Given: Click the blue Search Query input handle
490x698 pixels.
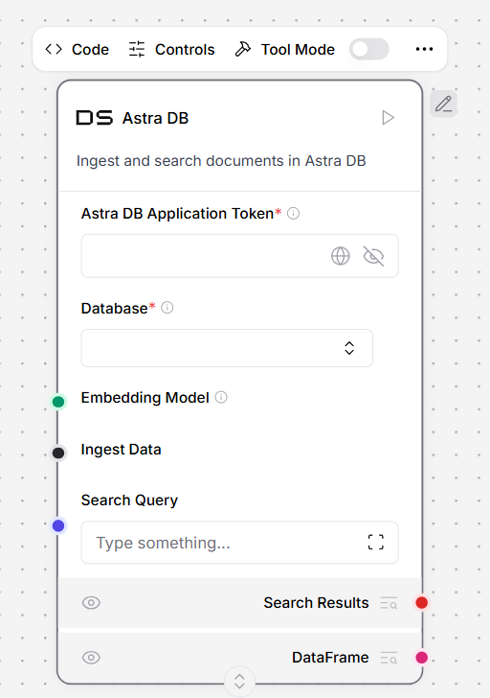Looking at the screenshot, I should tap(58, 525).
